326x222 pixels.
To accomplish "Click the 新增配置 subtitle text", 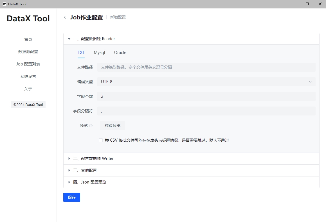I will (x=118, y=17).
